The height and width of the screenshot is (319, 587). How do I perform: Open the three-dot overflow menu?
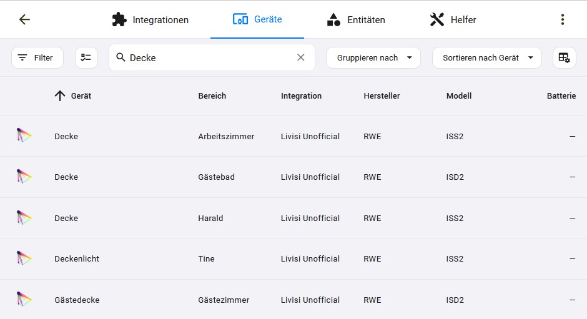coord(562,19)
